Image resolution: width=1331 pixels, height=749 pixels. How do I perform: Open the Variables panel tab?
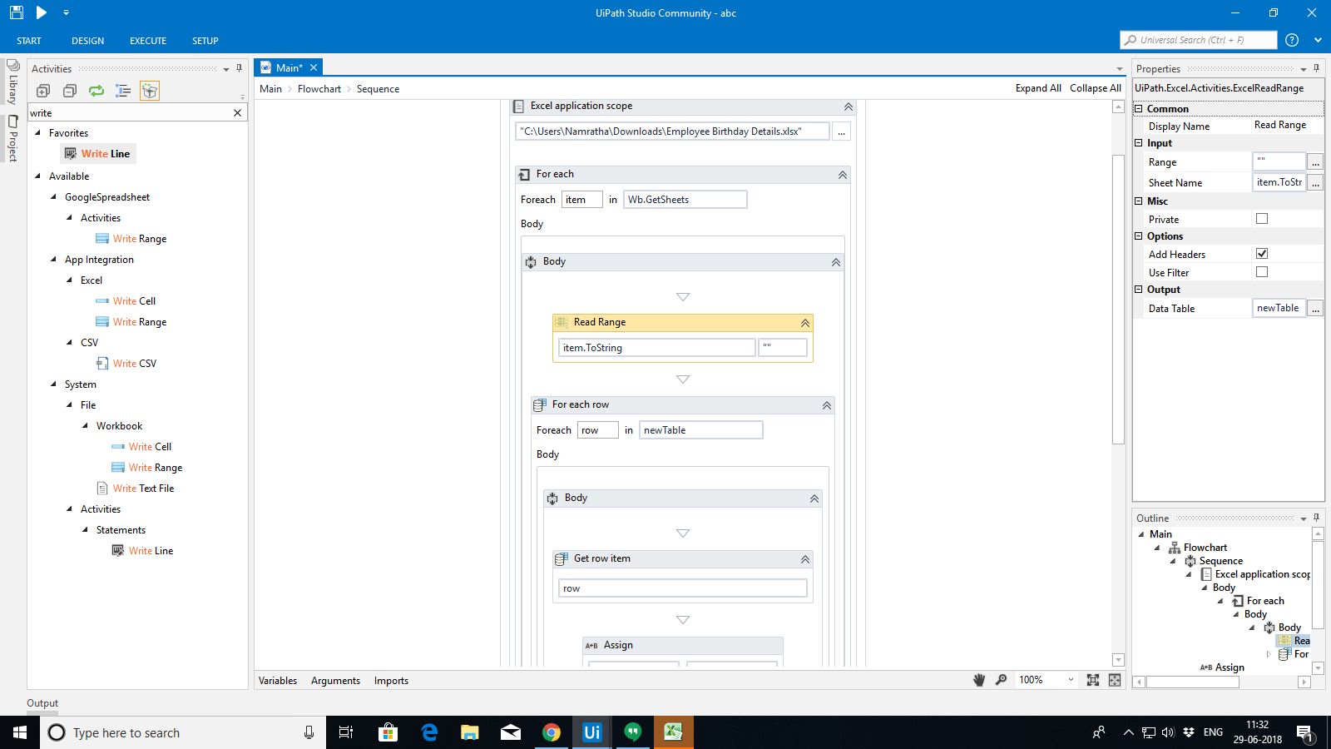pos(278,681)
